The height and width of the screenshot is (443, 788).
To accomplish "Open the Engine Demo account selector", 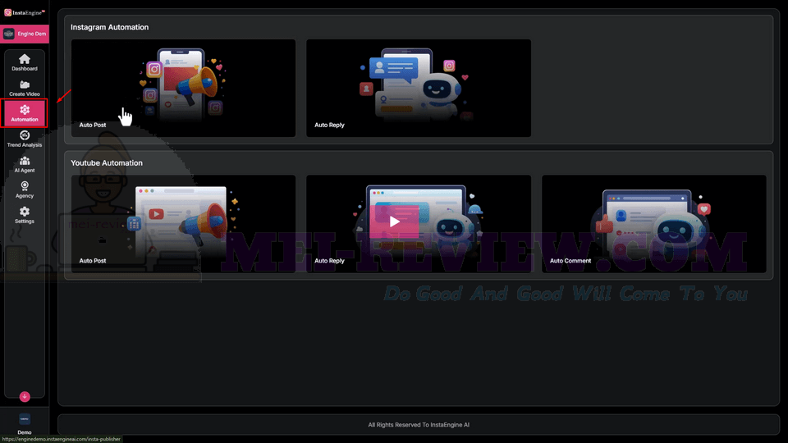I will click(25, 34).
